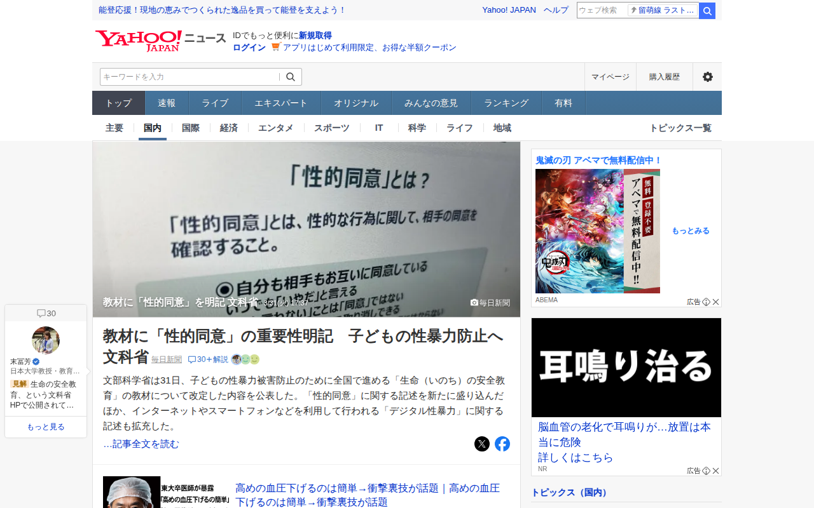Open トピックス一覧 link
Image resolution: width=814 pixels, height=508 pixels.
(x=680, y=128)
